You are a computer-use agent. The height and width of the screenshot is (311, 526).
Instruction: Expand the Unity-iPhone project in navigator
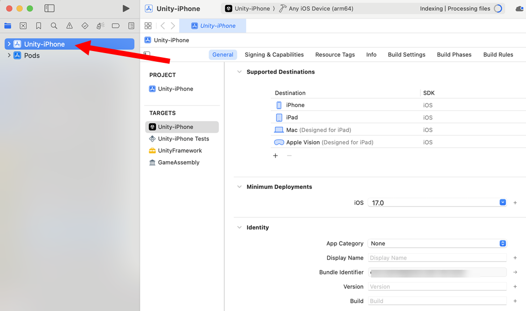click(x=9, y=44)
